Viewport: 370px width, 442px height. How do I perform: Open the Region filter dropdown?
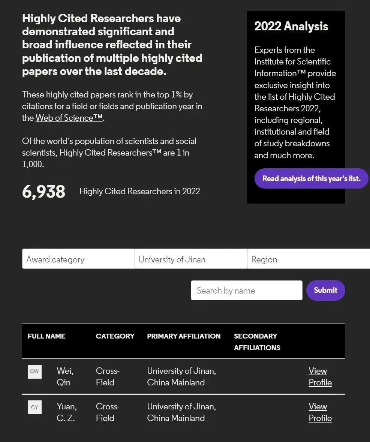[307, 259]
